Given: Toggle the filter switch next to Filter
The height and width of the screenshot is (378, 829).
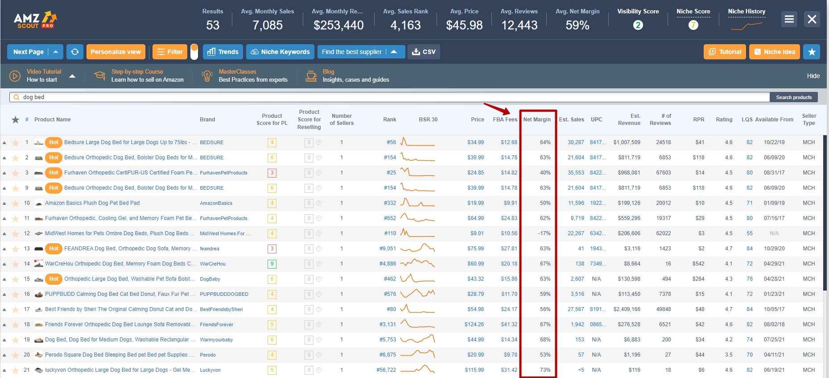Looking at the screenshot, I should pyautogui.click(x=194, y=52).
